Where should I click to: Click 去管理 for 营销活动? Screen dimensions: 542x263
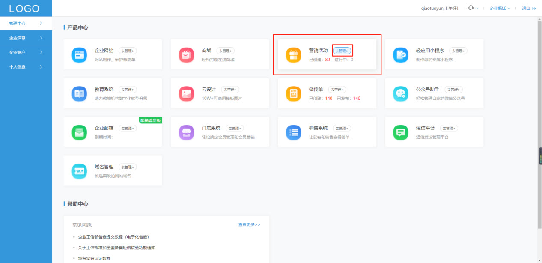point(342,50)
